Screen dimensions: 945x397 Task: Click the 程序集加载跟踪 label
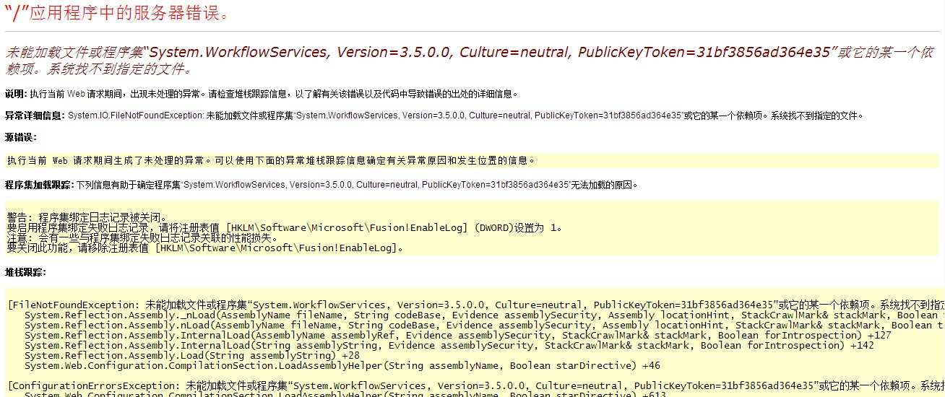pos(40,185)
